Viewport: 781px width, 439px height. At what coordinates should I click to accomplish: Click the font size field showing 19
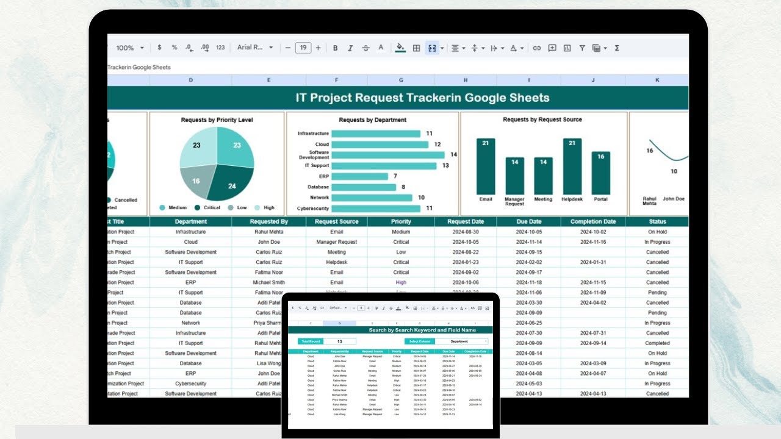pyautogui.click(x=303, y=48)
